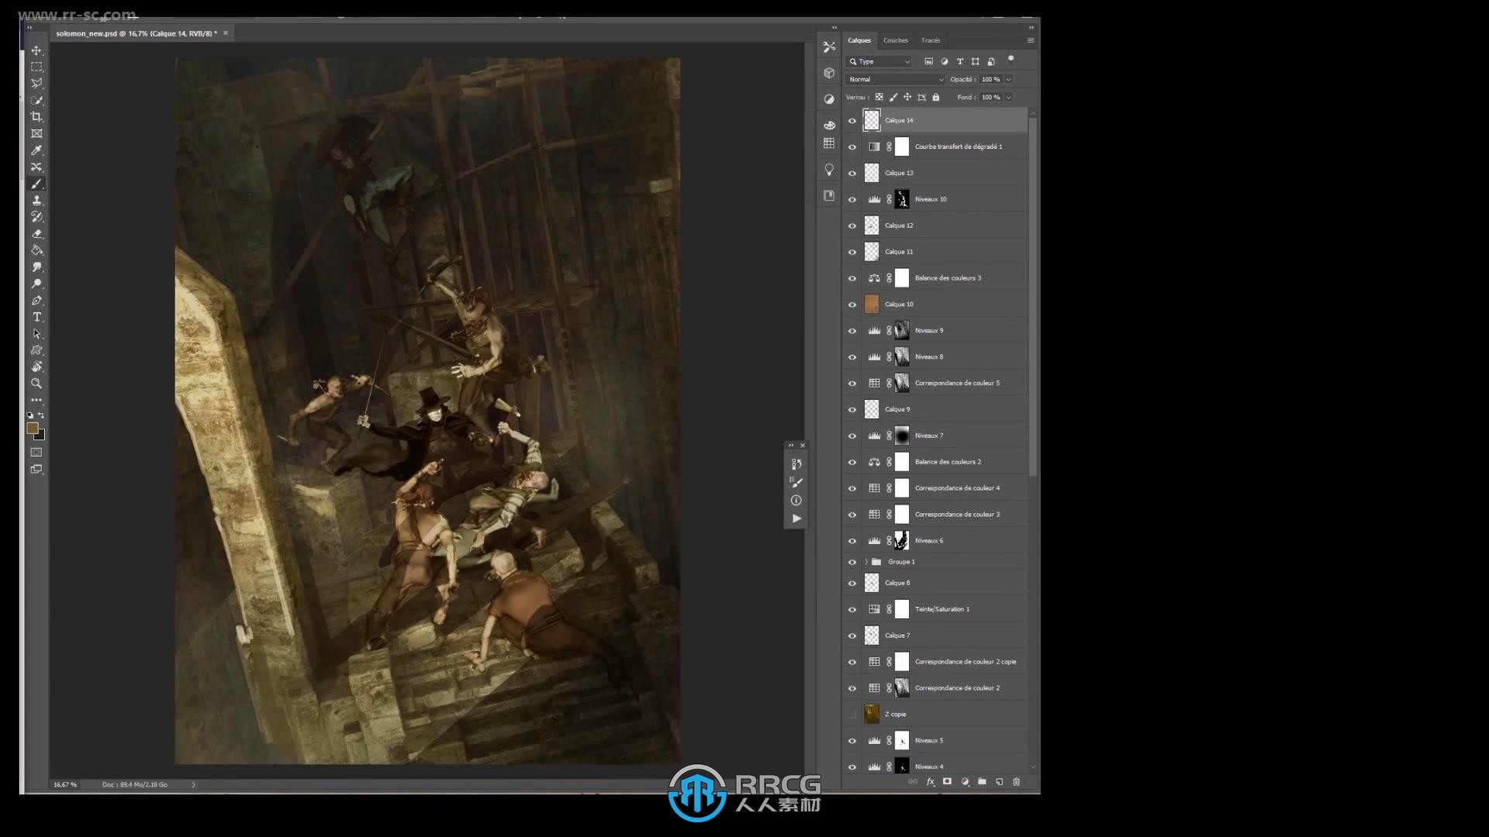Select the Move tool
The image size is (1489, 837).
point(36,50)
